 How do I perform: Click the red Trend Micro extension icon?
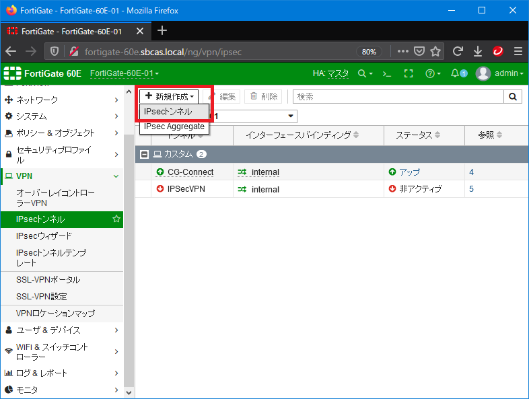pyautogui.click(x=498, y=51)
